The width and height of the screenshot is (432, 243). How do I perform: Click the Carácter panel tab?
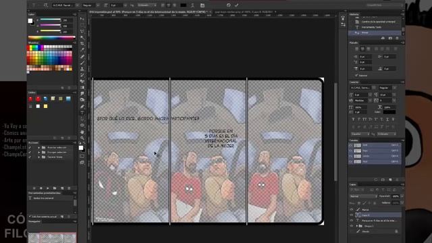(x=354, y=82)
